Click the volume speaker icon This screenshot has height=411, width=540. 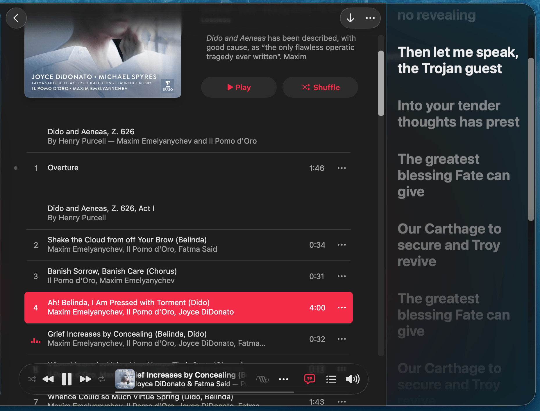tap(353, 379)
